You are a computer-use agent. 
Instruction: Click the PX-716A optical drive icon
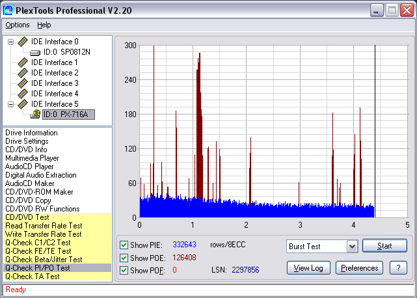[35, 115]
